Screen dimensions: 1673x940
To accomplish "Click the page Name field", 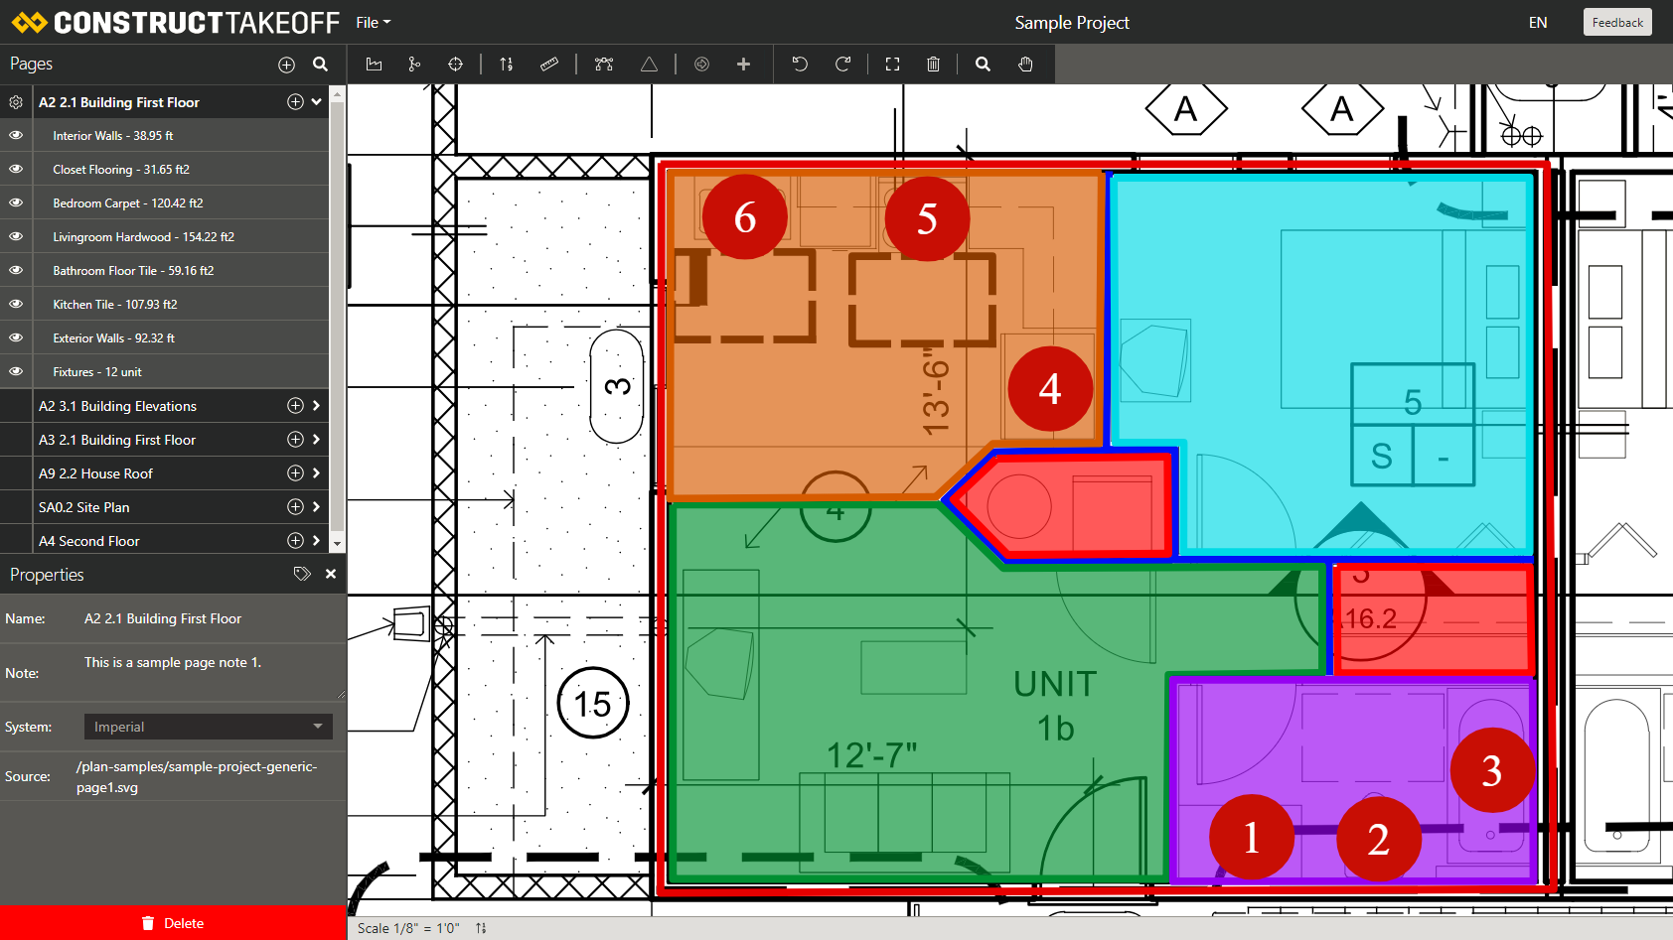I will (x=209, y=618).
